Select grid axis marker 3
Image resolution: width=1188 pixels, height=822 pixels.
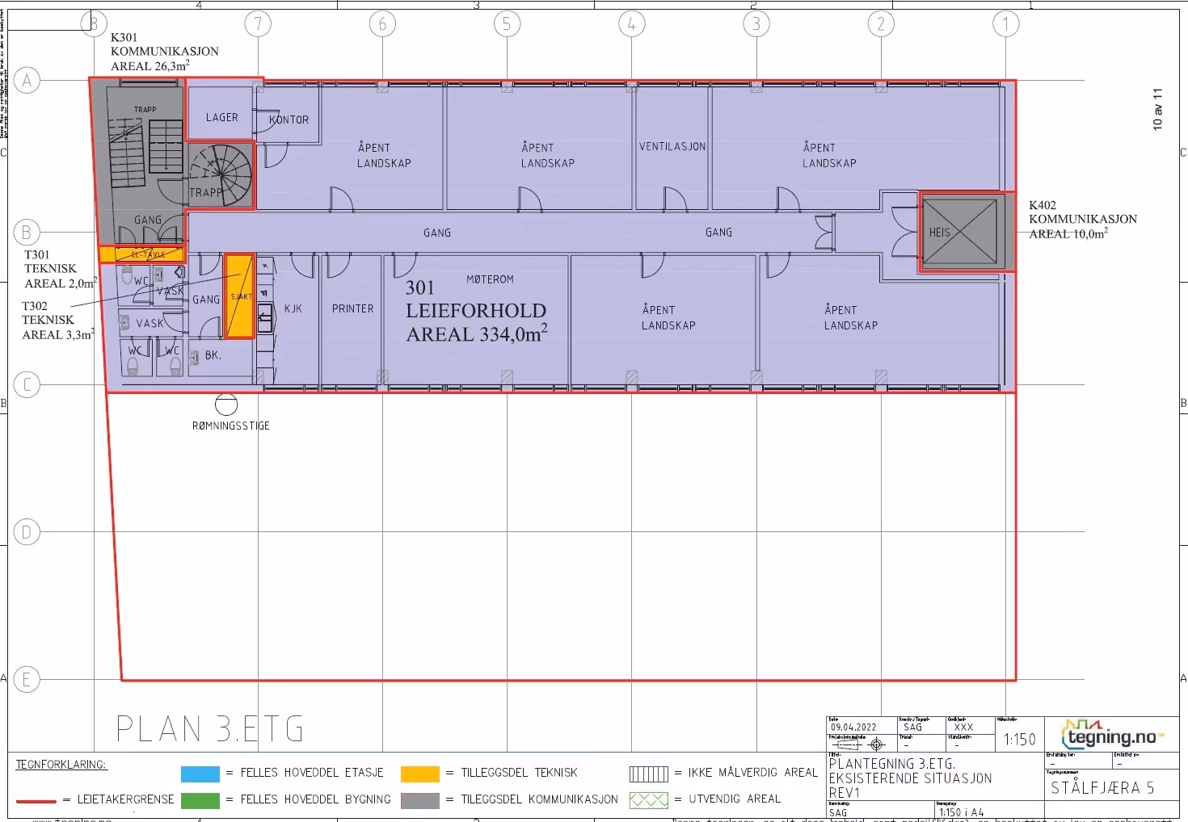point(756,23)
